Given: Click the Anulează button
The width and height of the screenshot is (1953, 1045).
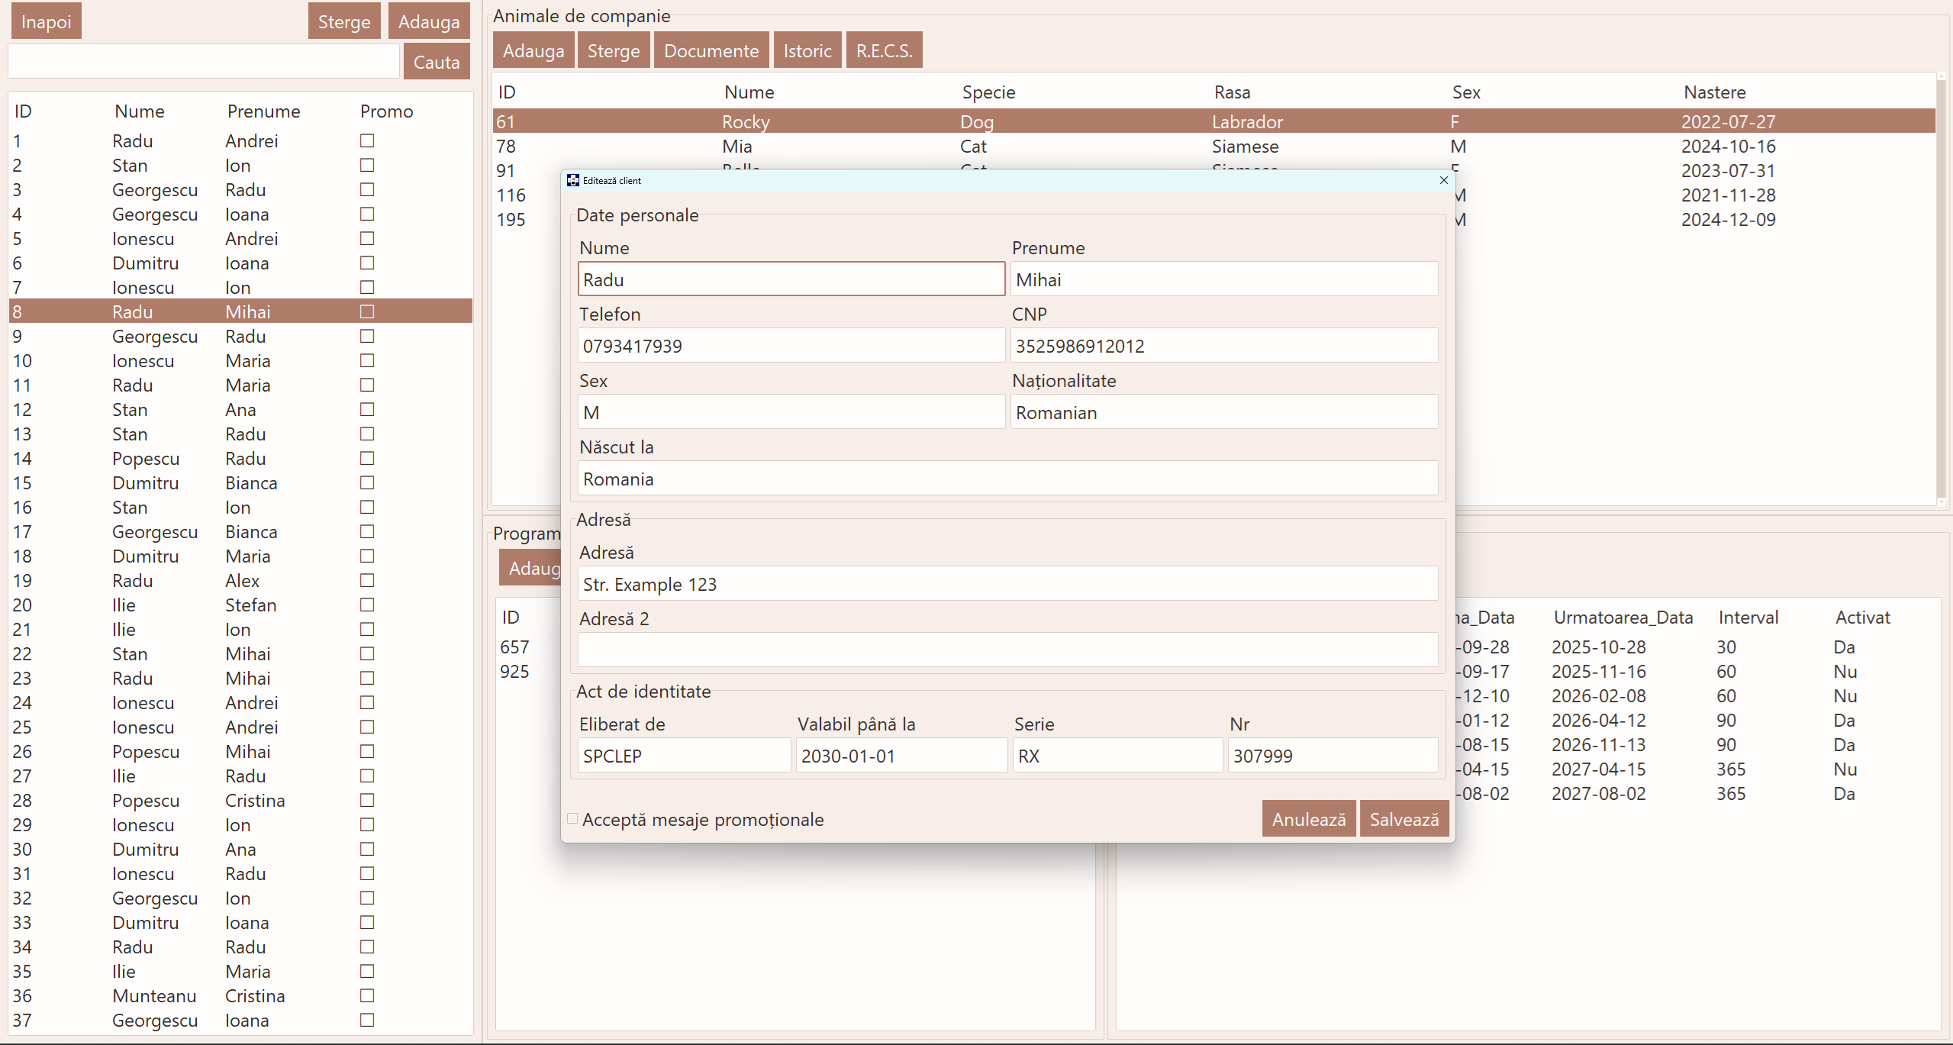Looking at the screenshot, I should click(1309, 819).
